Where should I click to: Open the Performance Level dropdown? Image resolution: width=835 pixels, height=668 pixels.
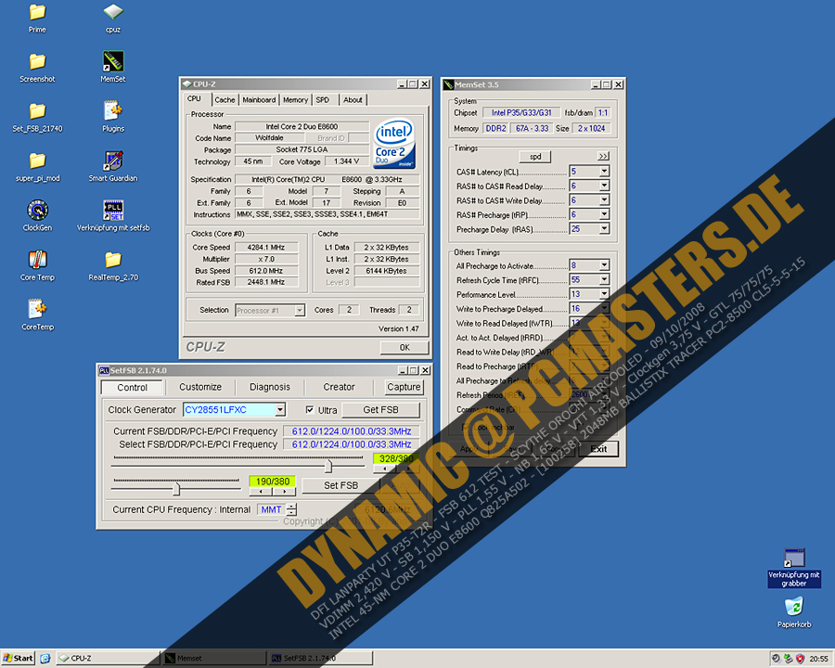tap(604, 294)
